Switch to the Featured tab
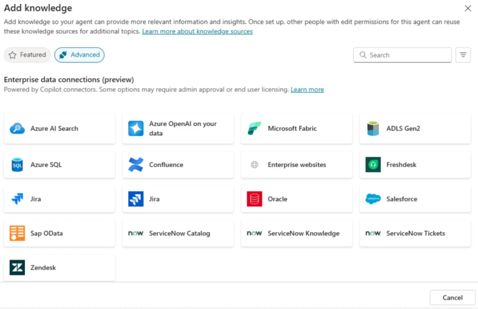The height and width of the screenshot is (309, 478). [x=27, y=55]
